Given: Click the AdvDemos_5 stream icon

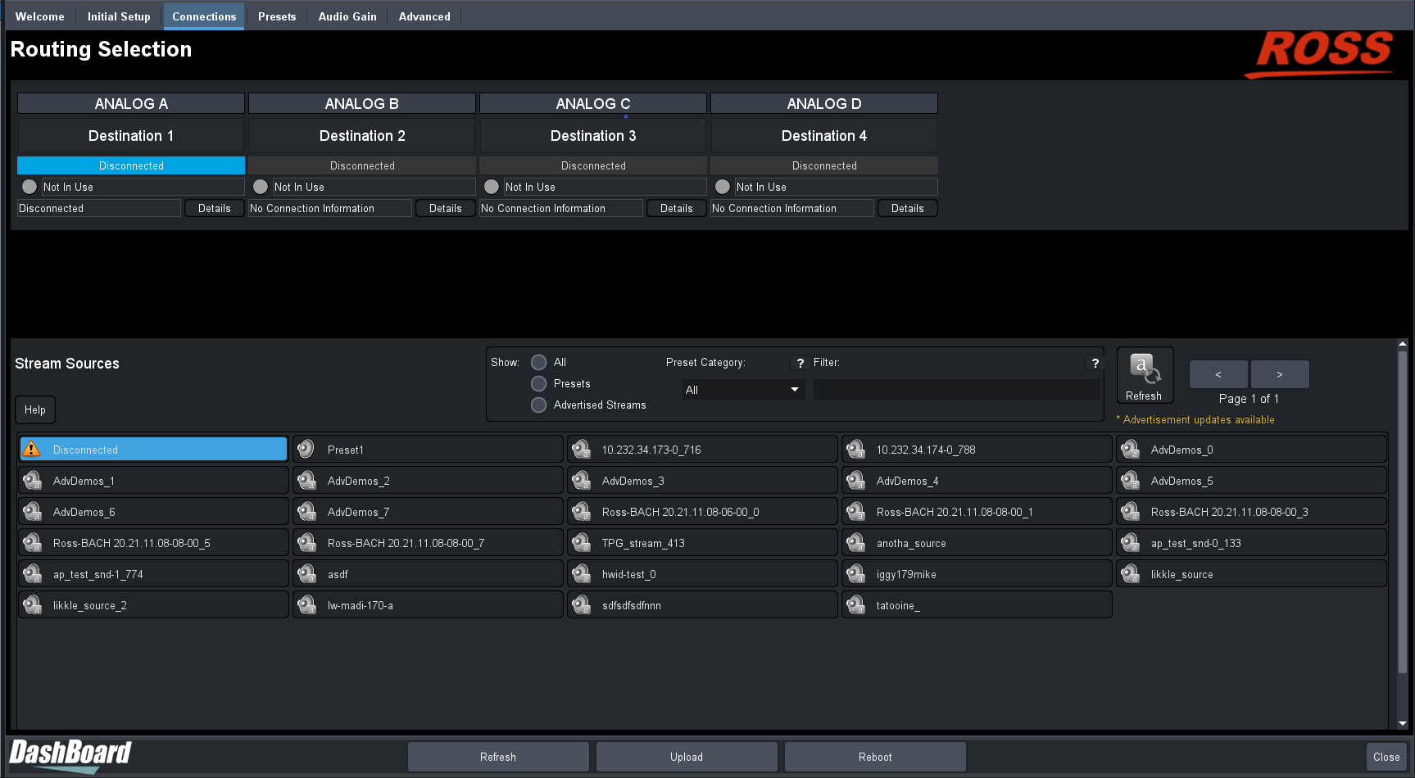Looking at the screenshot, I should pyautogui.click(x=1130, y=480).
